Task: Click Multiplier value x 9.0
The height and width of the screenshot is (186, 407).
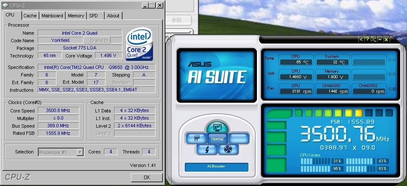Action: pos(59,118)
